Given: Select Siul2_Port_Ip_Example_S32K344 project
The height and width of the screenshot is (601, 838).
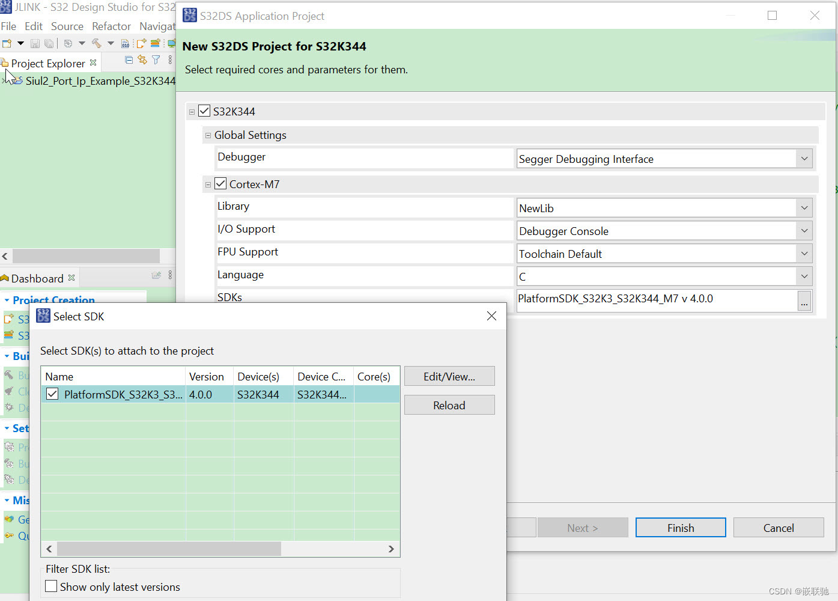Looking at the screenshot, I should pos(100,81).
